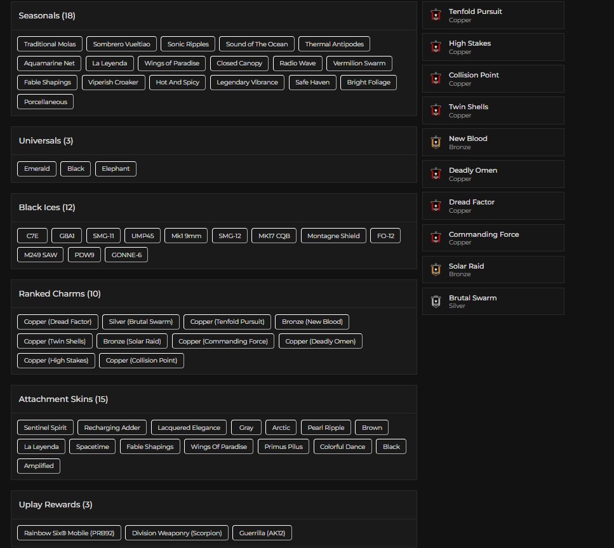
Task: Click the Deadly Omen rank badge icon
Action: click(x=436, y=173)
